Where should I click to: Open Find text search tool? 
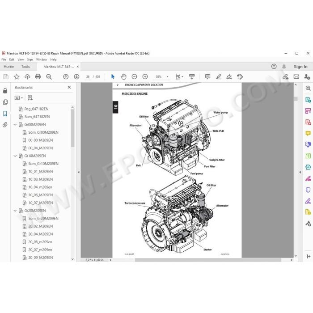pos(49,76)
